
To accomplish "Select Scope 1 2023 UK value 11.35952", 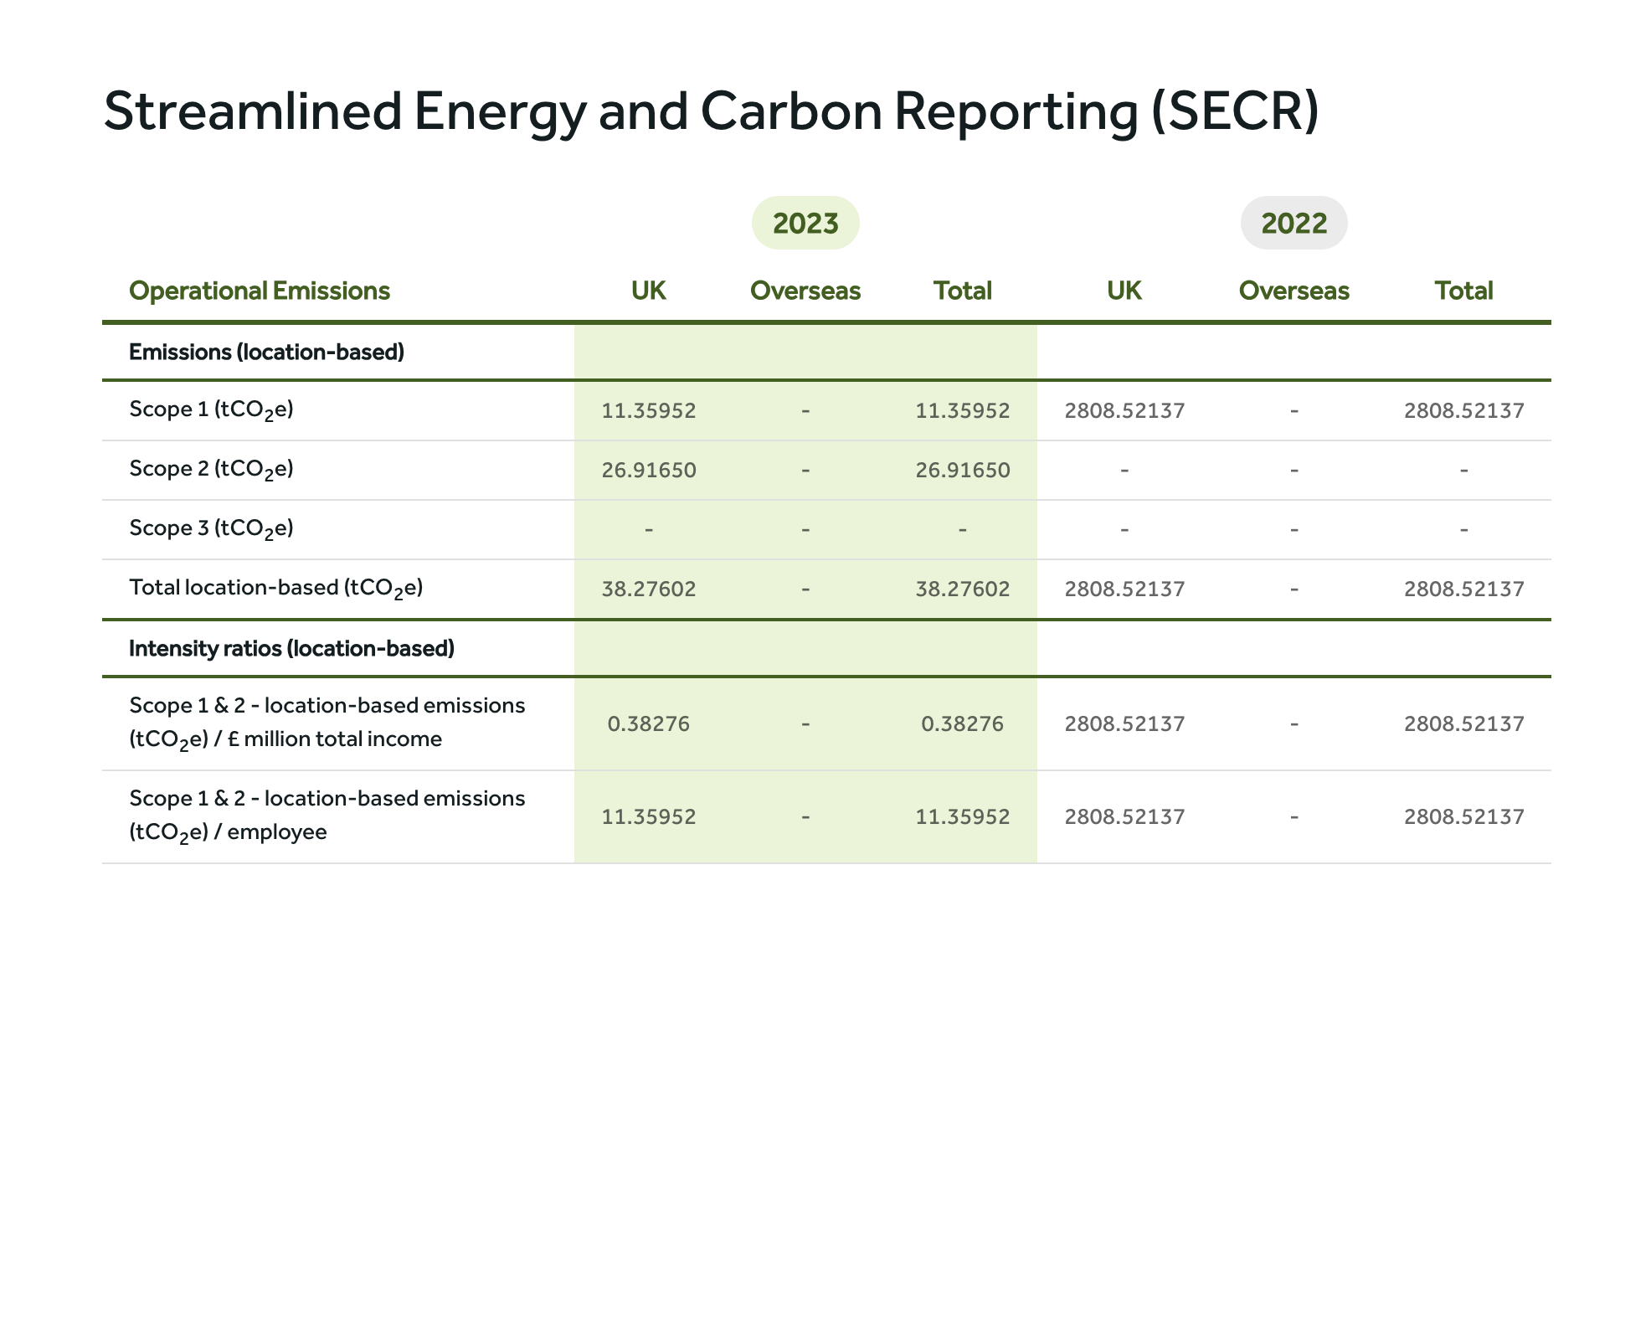I will pyautogui.click(x=649, y=411).
